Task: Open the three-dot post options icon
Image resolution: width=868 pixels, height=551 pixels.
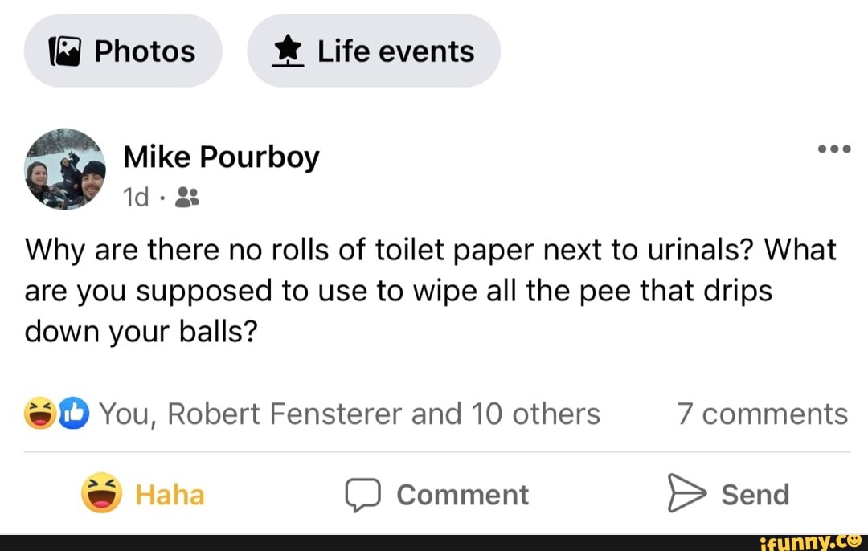Action: [x=833, y=149]
